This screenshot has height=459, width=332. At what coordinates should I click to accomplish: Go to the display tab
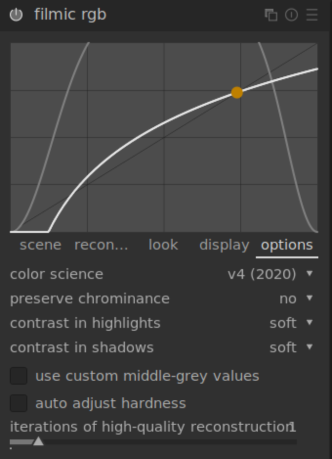(x=224, y=245)
